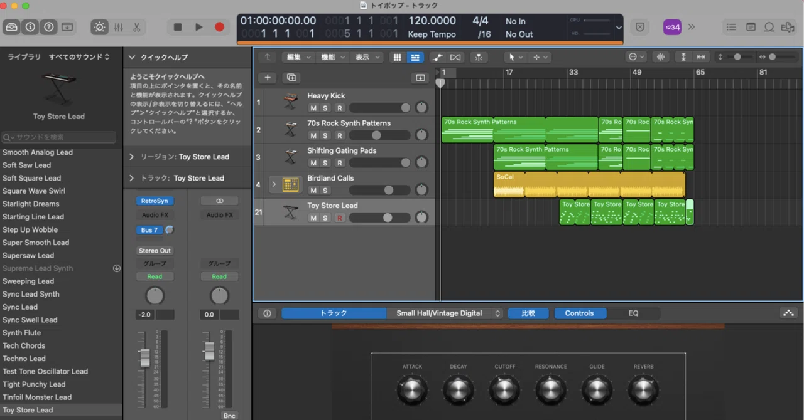Image resolution: width=804 pixels, height=420 pixels.
Task: Disable record-enable on Toy Store Lead track
Action: [339, 218]
